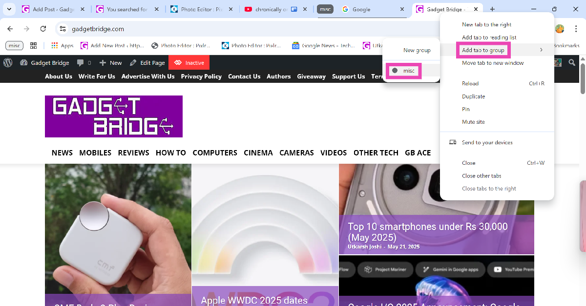Open the misc saved group in the bookmarks bar

tap(14, 45)
